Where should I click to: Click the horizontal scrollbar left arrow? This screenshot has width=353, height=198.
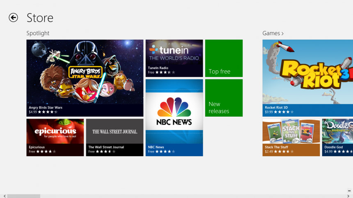(x=5, y=196)
